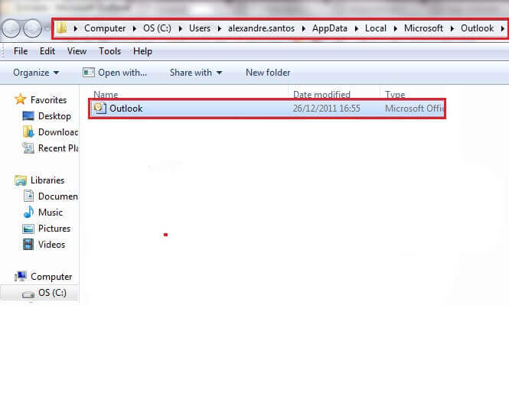This screenshot has height=409, width=509.
Task: Click the Forward navigation arrow button
Action: pos(32,28)
